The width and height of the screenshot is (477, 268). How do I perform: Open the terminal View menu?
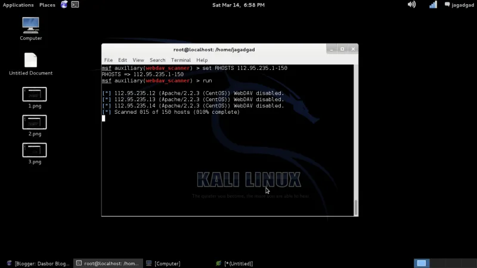[138, 60]
